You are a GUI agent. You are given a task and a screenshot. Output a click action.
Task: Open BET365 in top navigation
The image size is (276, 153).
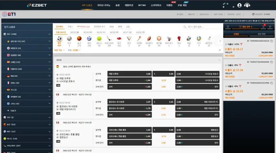pos(142,5)
